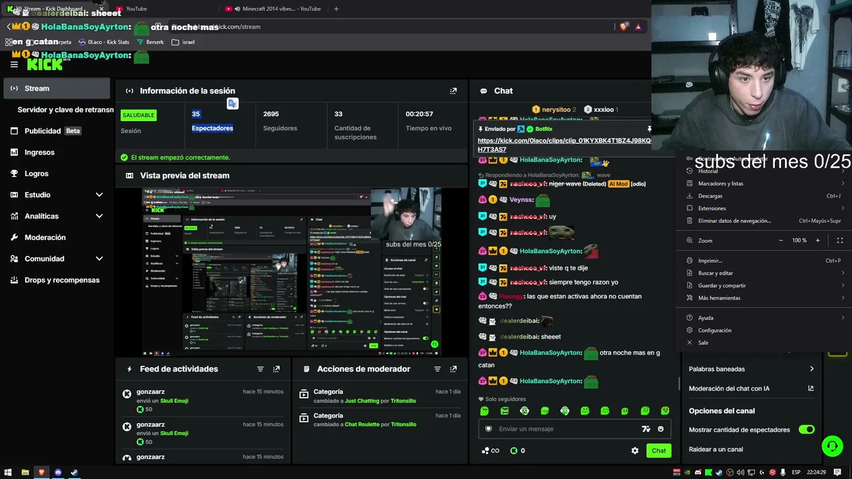
Task: Open chat settings gear icon
Action: tap(635, 450)
